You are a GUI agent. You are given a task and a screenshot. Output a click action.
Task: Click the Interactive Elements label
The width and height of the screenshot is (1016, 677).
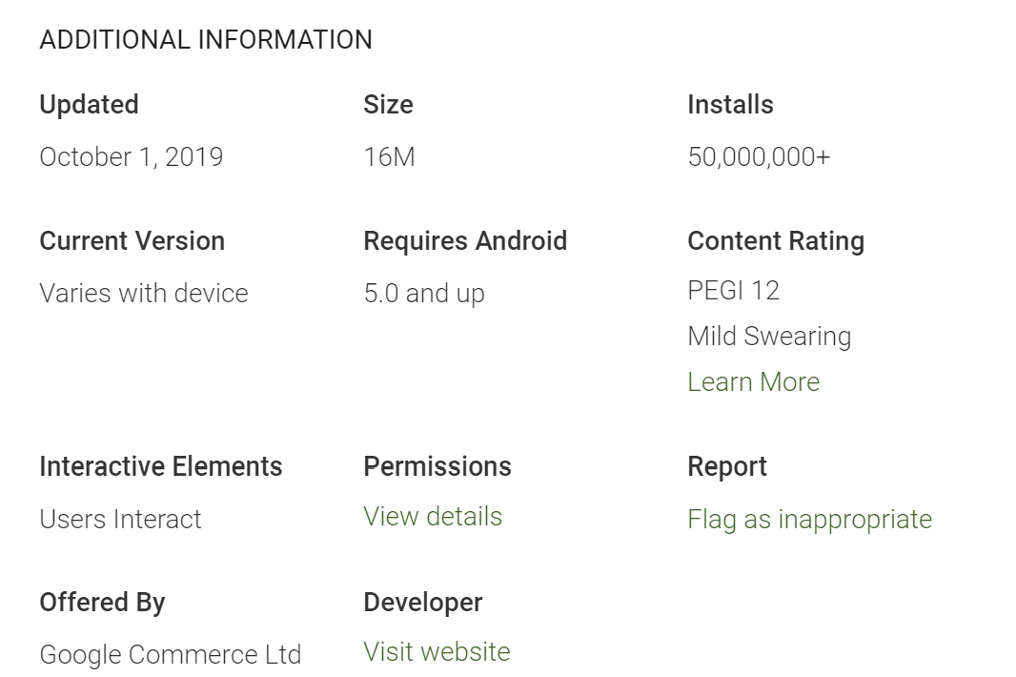tap(161, 467)
